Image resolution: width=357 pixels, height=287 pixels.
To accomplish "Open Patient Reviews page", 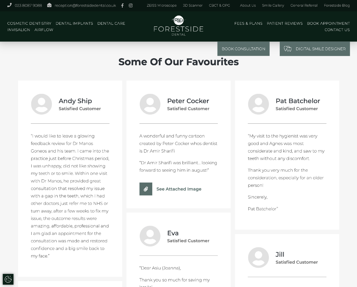I will tap(285, 23).
